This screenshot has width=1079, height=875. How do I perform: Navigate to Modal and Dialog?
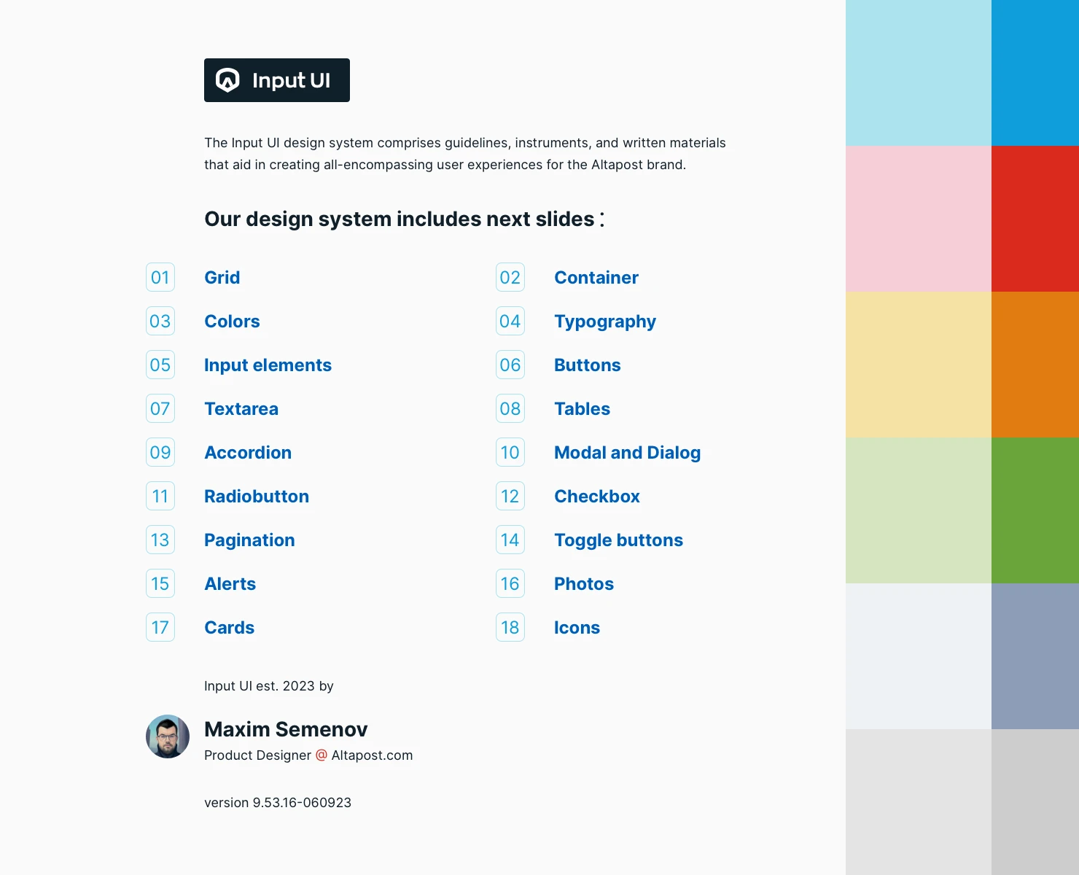click(627, 453)
